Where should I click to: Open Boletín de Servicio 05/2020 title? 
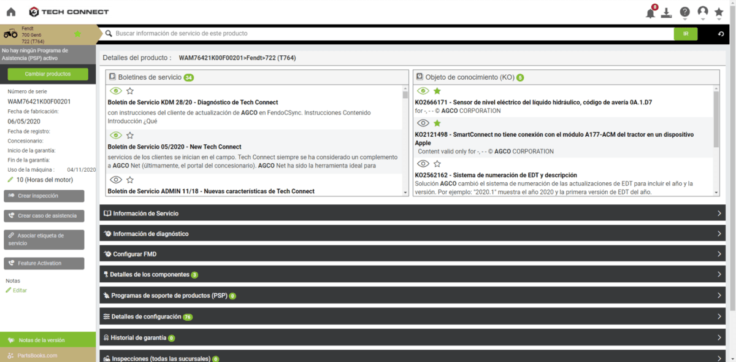[174, 147]
